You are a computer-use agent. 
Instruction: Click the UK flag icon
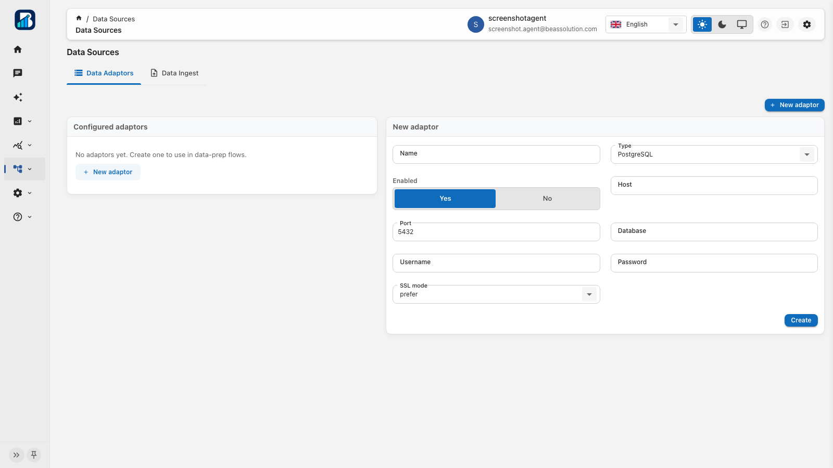pyautogui.click(x=616, y=24)
